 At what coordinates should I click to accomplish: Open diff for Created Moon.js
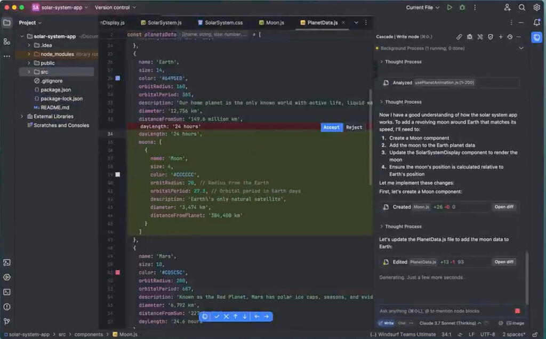point(504,207)
